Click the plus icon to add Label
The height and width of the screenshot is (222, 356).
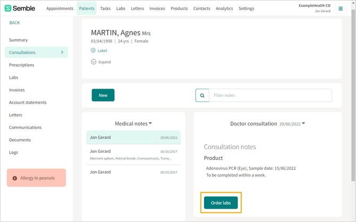pos(94,50)
